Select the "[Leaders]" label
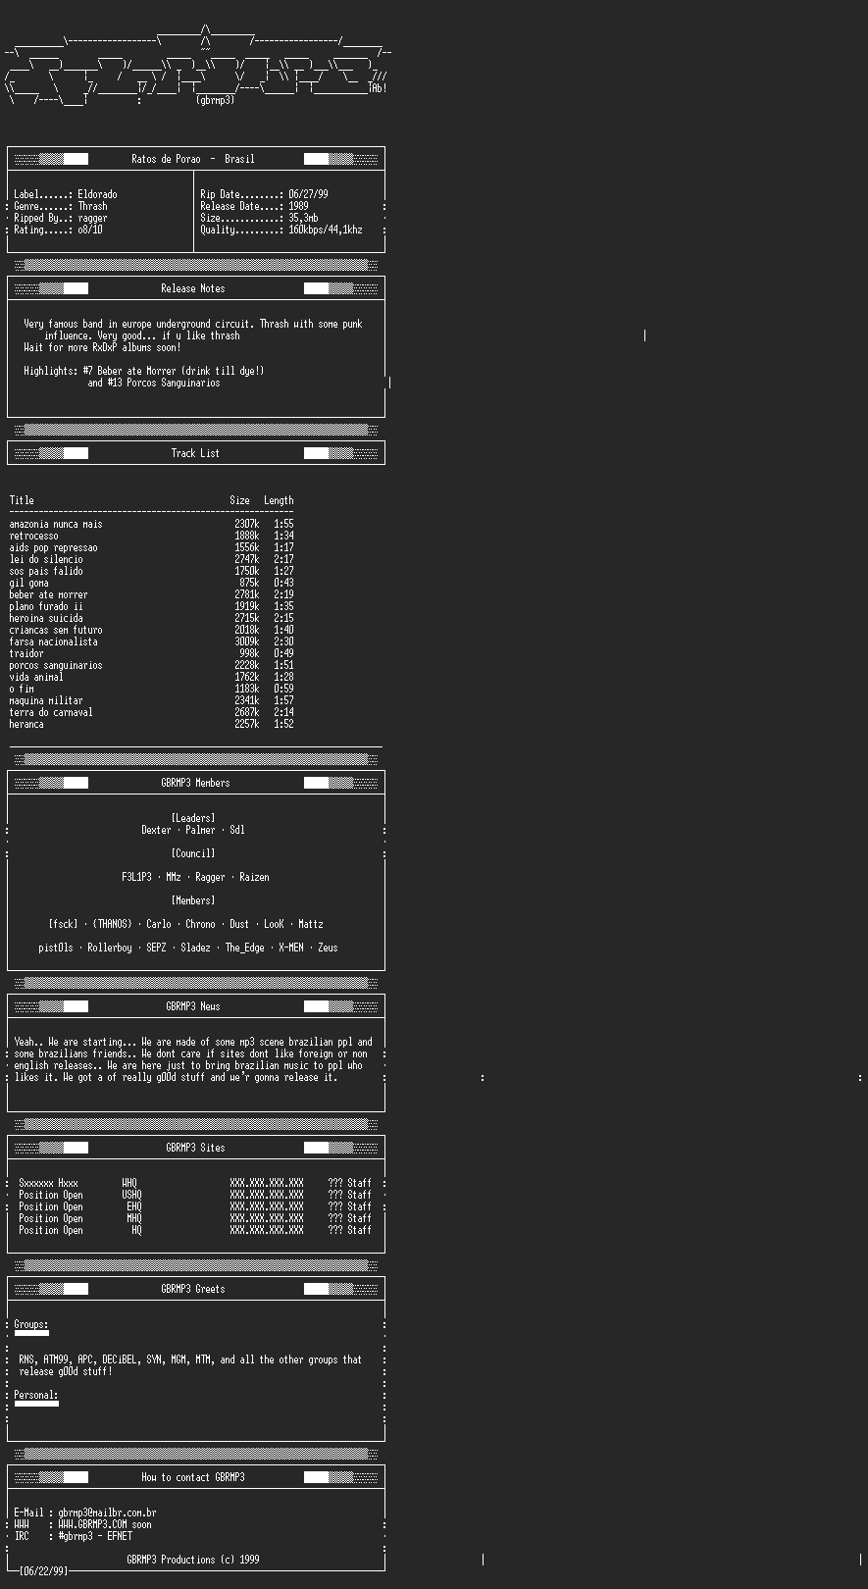The width and height of the screenshot is (868, 1589). [193, 818]
